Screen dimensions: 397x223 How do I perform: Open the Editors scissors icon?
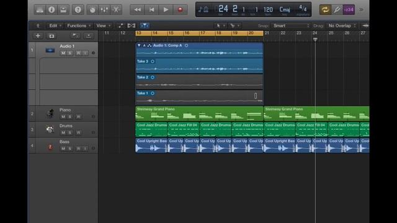tap(116, 10)
